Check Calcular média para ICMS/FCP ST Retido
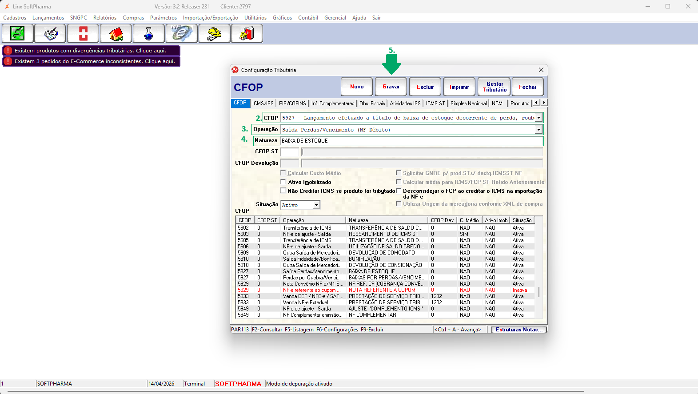 (x=399, y=182)
